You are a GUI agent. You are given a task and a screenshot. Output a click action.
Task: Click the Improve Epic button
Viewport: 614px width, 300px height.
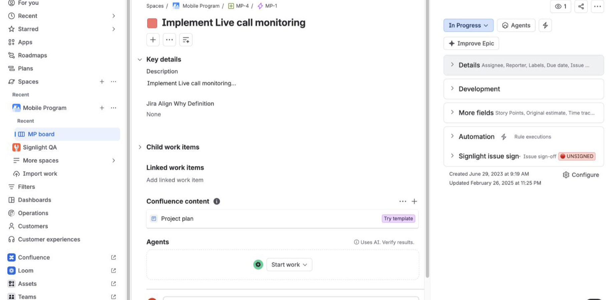point(471,43)
